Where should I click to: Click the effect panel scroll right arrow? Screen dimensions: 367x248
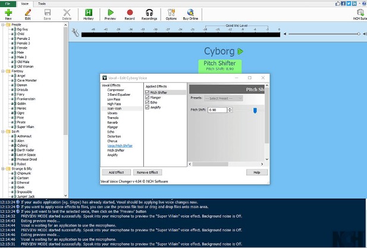tap(262, 164)
